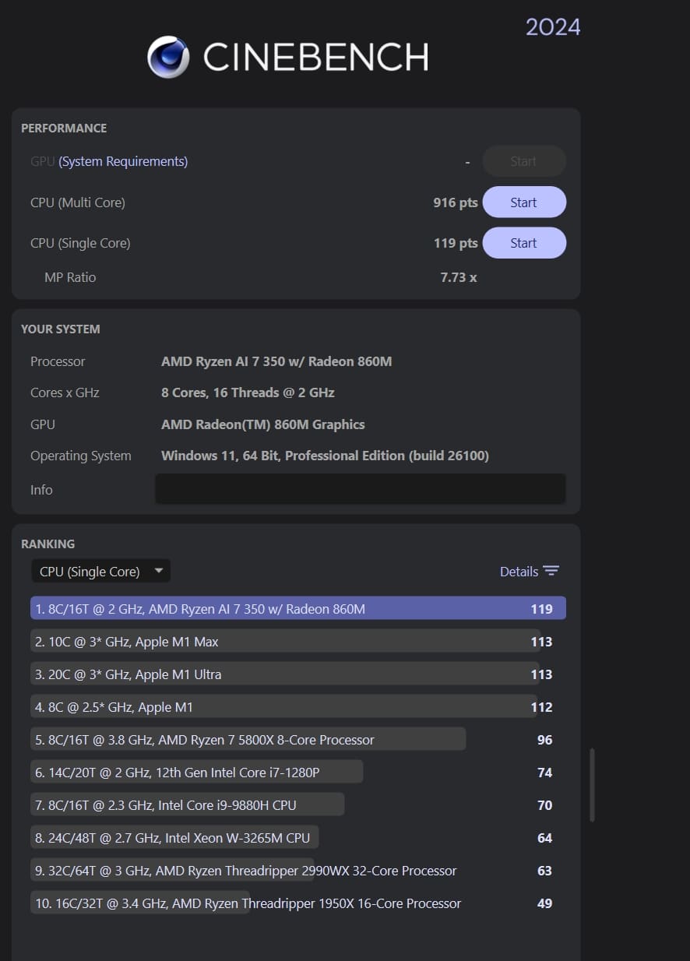Select the AMD Ryzen 7 5800X ranking row
The width and height of the screenshot is (690, 961).
pos(248,740)
